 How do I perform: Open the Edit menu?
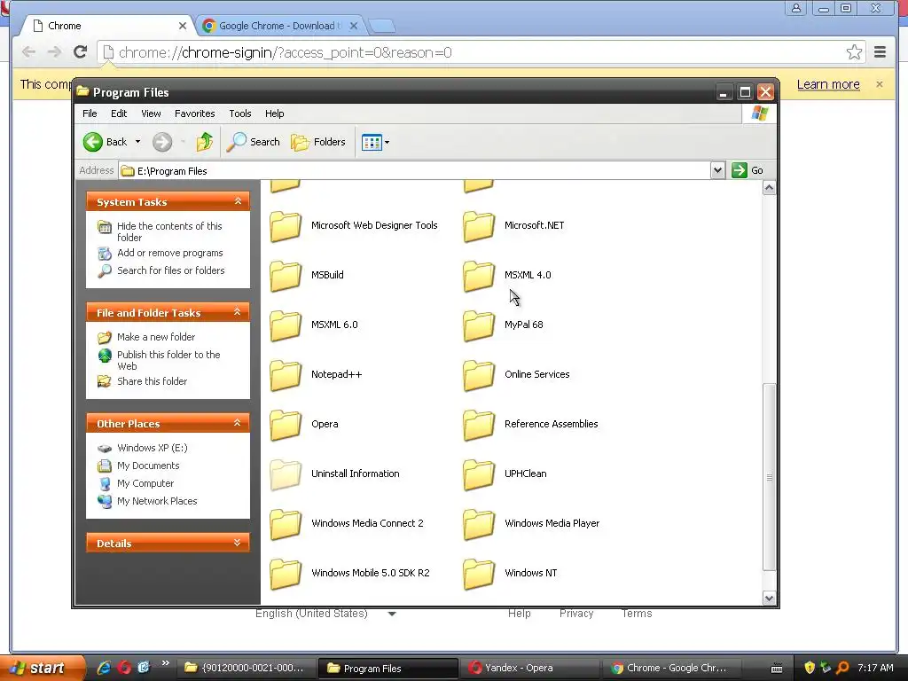pyautogui.click(x=119, y=113)
